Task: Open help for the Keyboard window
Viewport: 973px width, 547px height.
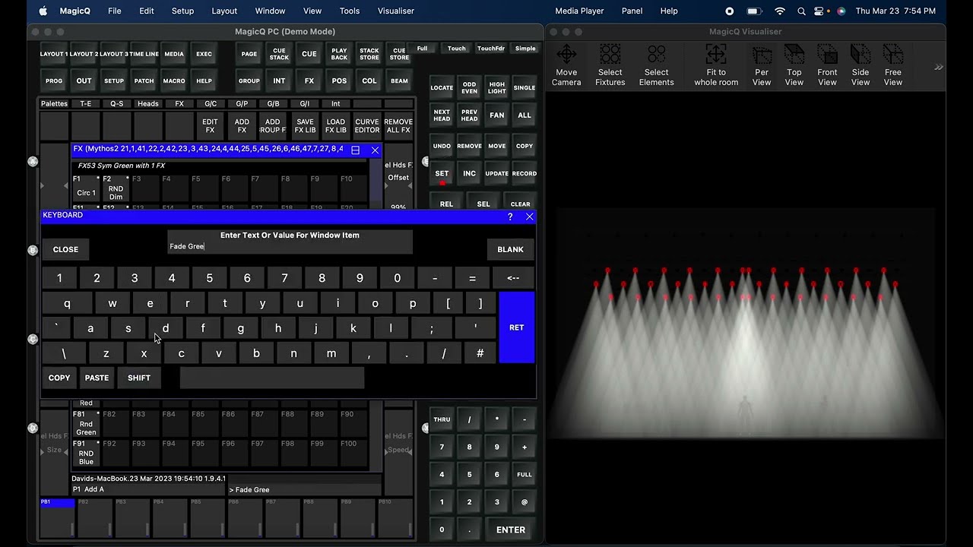Action: 510,217
